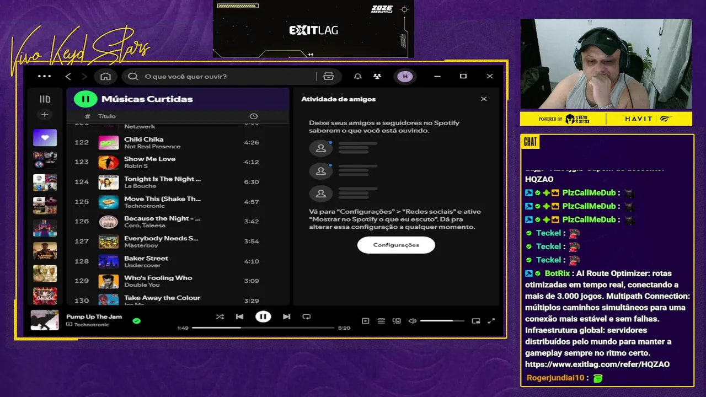Viewport: 706px width, 397px height.
Task: Select track 124 duration '6:30'
Action: point(252,182)
